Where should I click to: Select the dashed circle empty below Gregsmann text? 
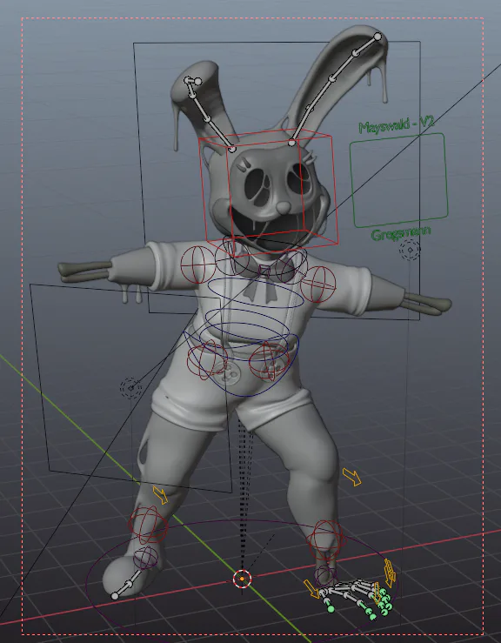point(410,250)
